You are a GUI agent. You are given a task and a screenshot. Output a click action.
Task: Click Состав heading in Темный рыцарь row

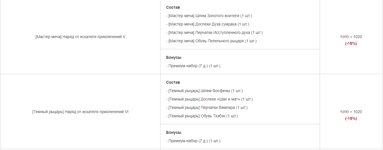[x=173, y=82]
